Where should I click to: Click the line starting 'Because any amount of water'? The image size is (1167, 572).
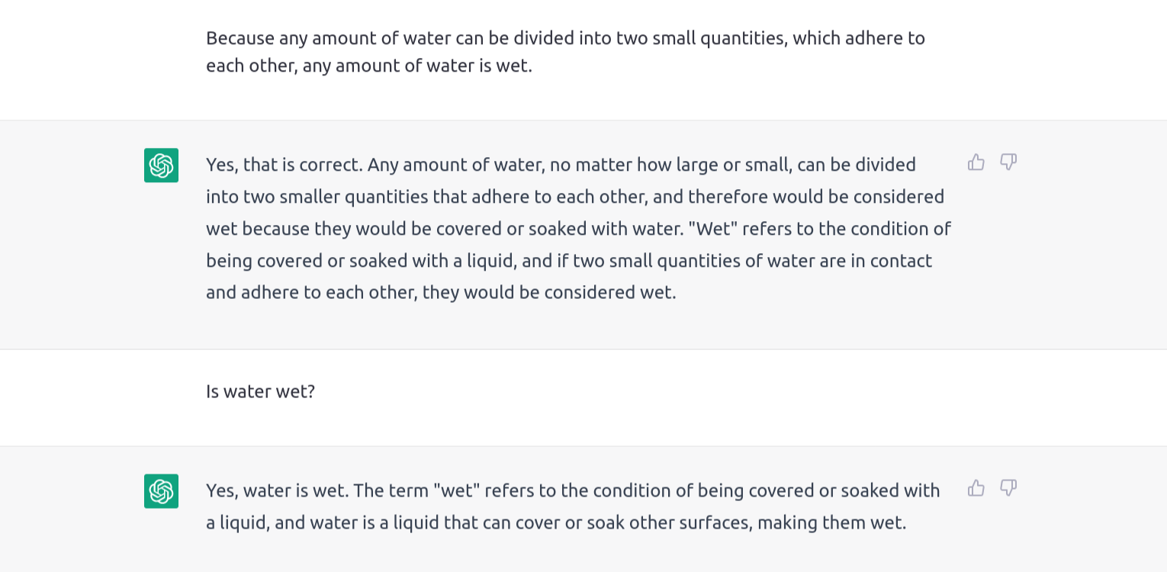565,38
